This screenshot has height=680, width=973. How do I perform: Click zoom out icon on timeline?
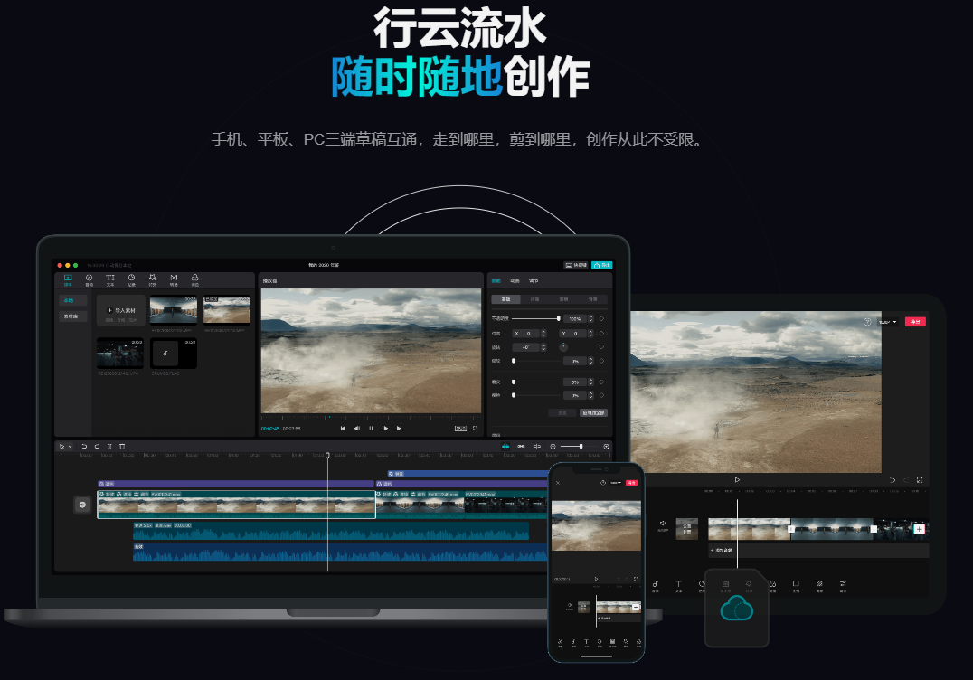click(553, 446)
